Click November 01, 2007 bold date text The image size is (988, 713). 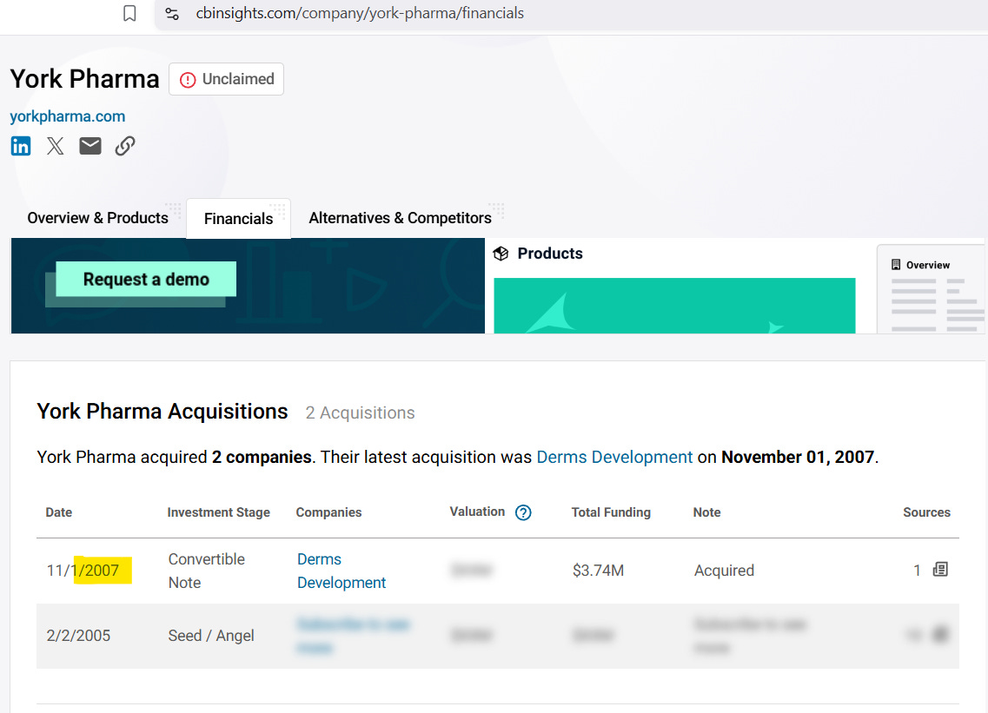tap(798, 457)
